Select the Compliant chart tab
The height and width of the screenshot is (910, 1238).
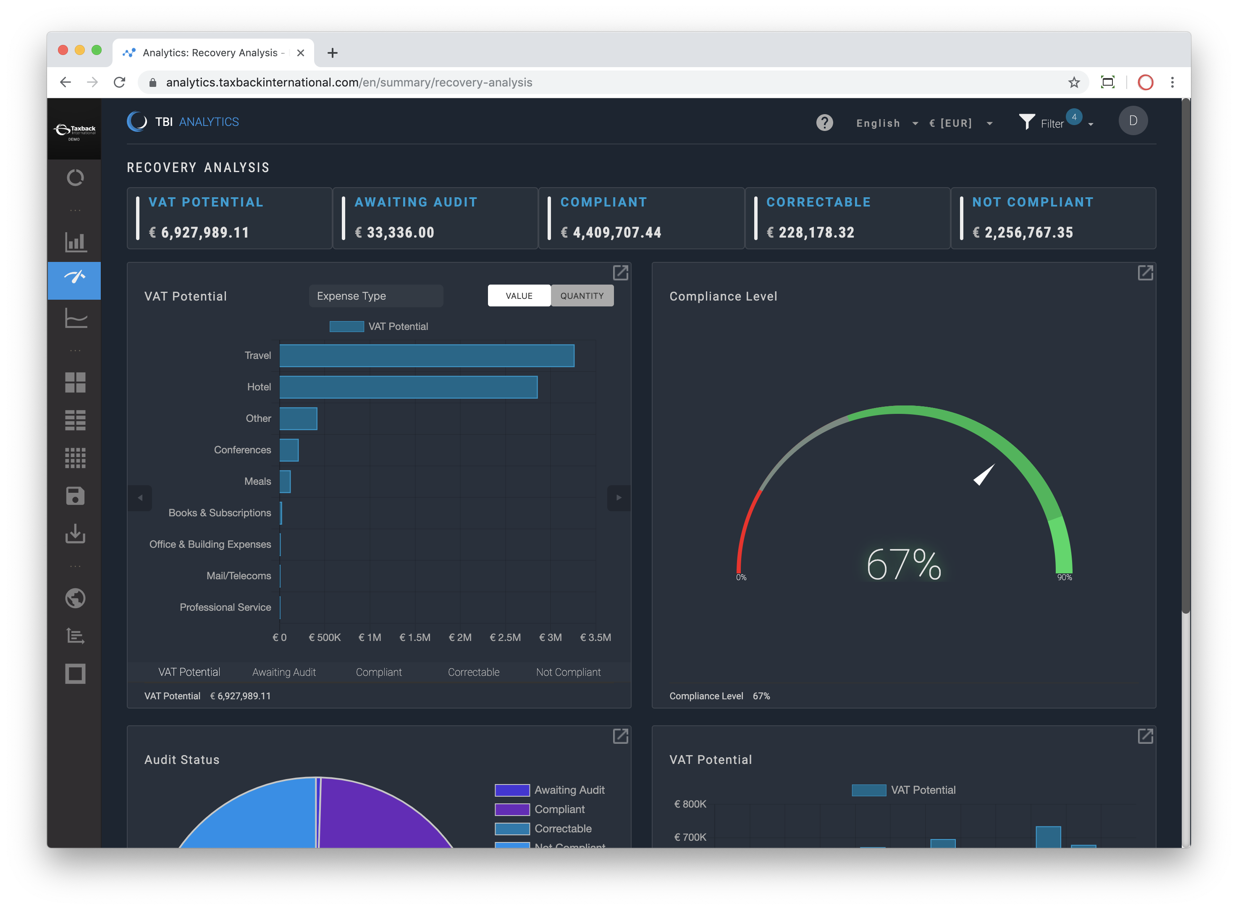click(378, 672)
